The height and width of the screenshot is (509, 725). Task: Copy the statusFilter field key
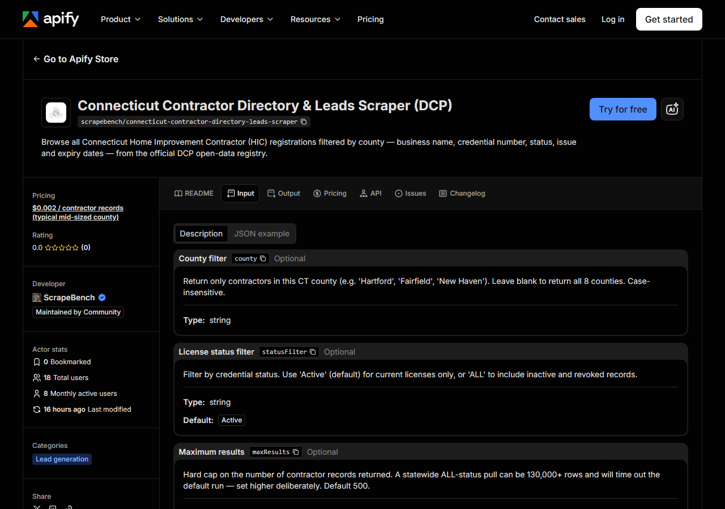point(313,352)
